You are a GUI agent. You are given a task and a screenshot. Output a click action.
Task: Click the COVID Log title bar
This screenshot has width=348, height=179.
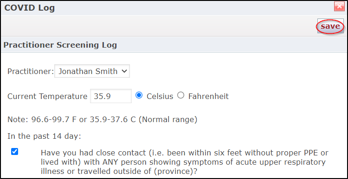point(168,8)
